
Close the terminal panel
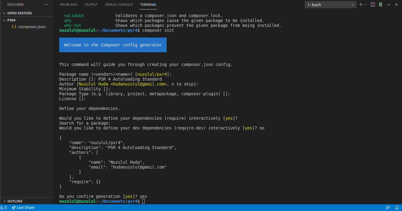tap(397, 5)
